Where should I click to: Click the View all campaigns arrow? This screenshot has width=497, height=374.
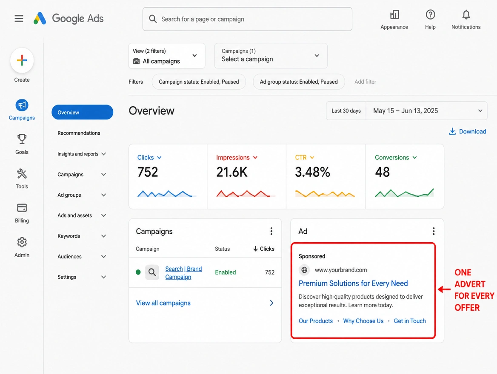pos(271,303)
